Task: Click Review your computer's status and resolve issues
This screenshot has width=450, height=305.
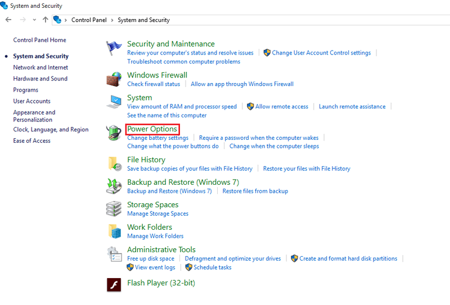Action: pyautogui.click(x=190, y=53)
